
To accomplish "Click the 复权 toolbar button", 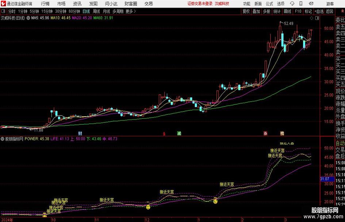I will 246,11.
